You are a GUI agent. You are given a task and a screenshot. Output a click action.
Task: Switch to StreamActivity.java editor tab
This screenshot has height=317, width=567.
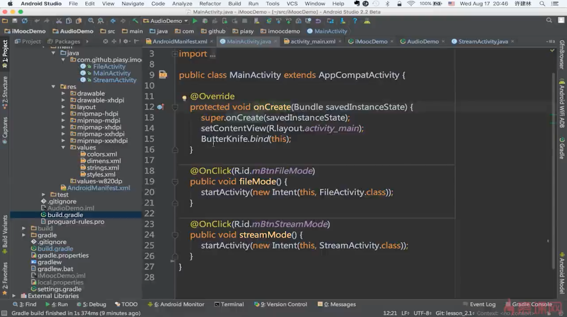[x=483, y=41]
